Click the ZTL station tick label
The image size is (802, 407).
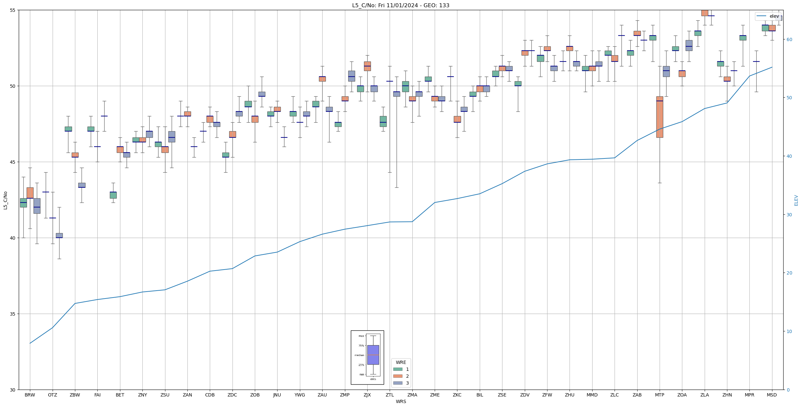pyautogui.click(x=390, y=395)
